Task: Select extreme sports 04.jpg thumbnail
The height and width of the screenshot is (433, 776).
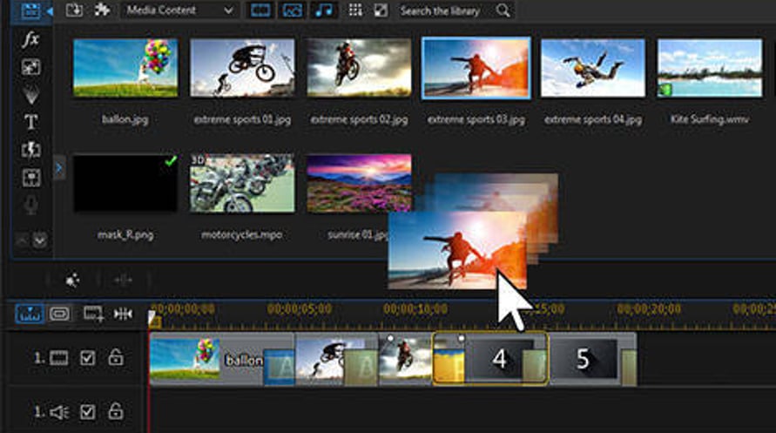Action: (x=593, y=68)
